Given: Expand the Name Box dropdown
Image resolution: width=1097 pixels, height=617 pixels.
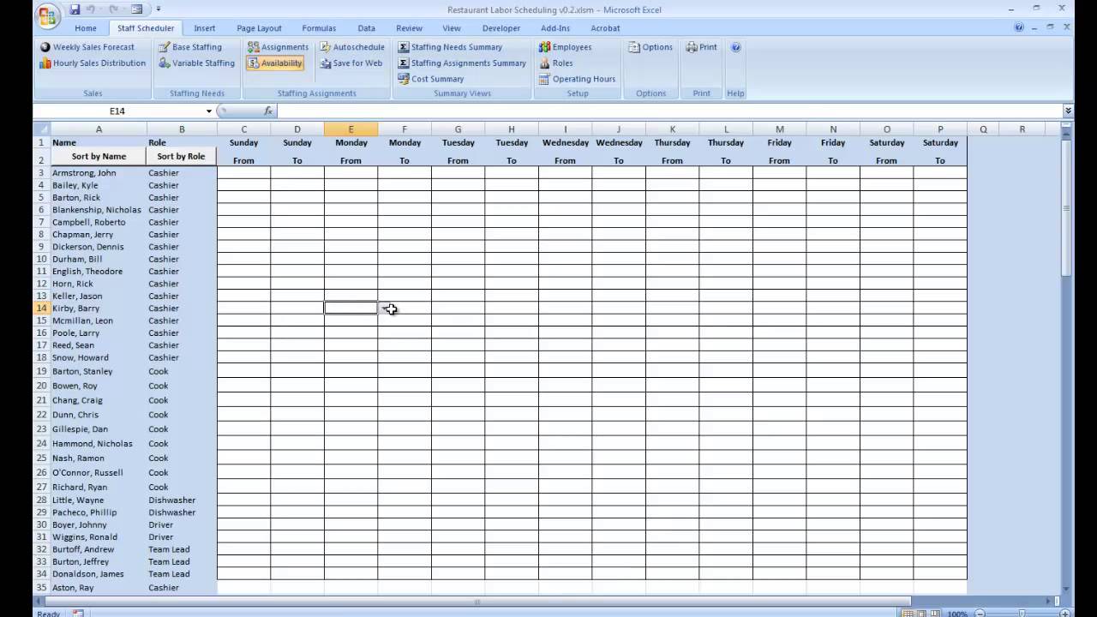Looking at the screenshot, I should point(208,111).
